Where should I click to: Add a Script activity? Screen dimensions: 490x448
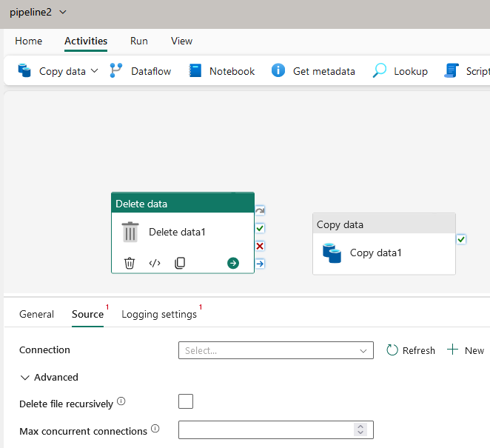467,71
